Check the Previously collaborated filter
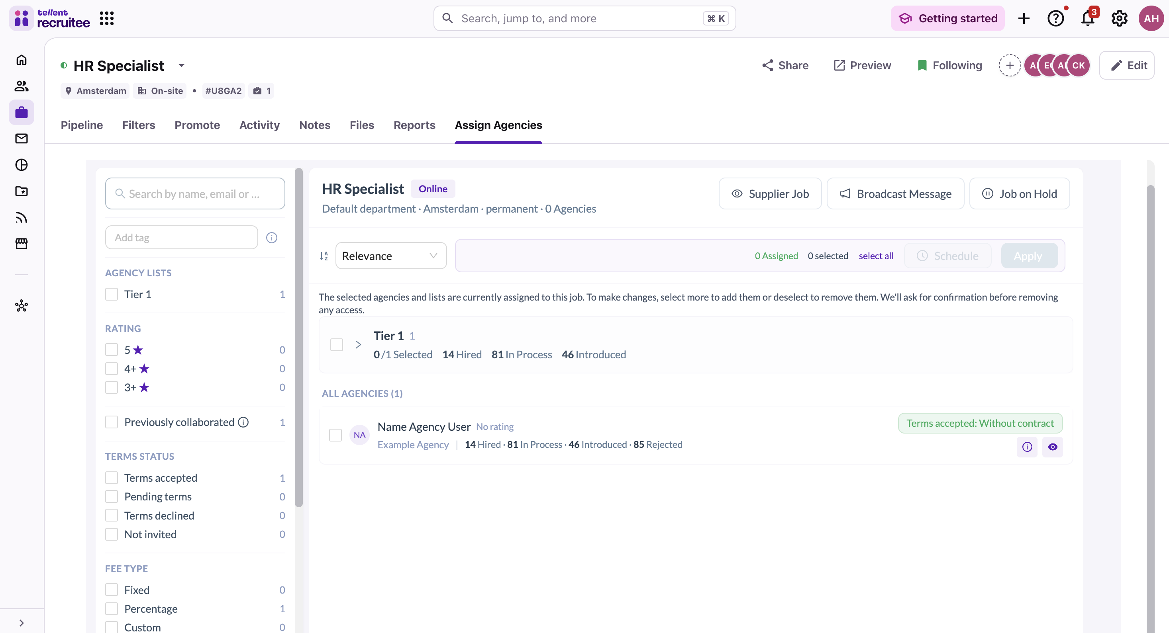1169x633 pixels. (112, 422)
